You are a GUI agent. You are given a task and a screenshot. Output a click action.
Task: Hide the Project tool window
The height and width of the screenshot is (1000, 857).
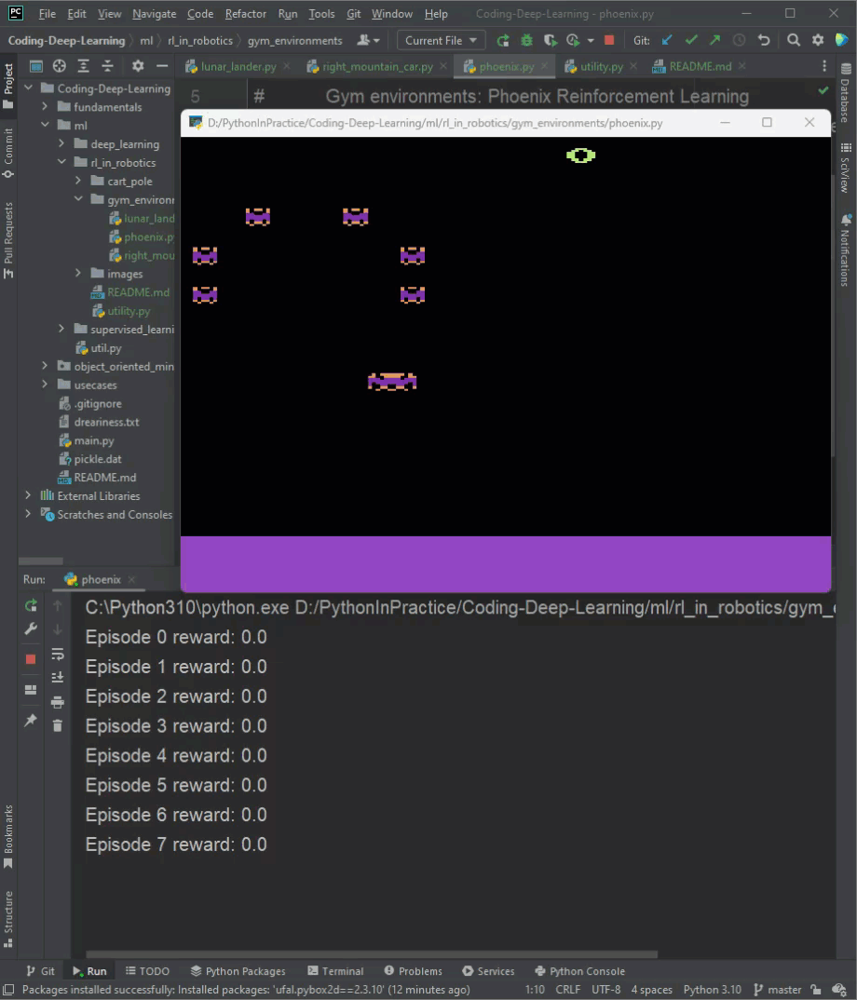162,66
